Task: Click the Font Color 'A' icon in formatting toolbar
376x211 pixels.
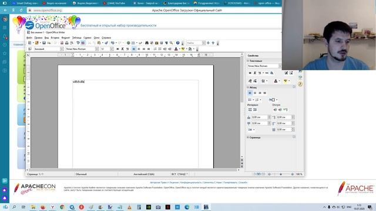Action: click(x=176, y=49)
